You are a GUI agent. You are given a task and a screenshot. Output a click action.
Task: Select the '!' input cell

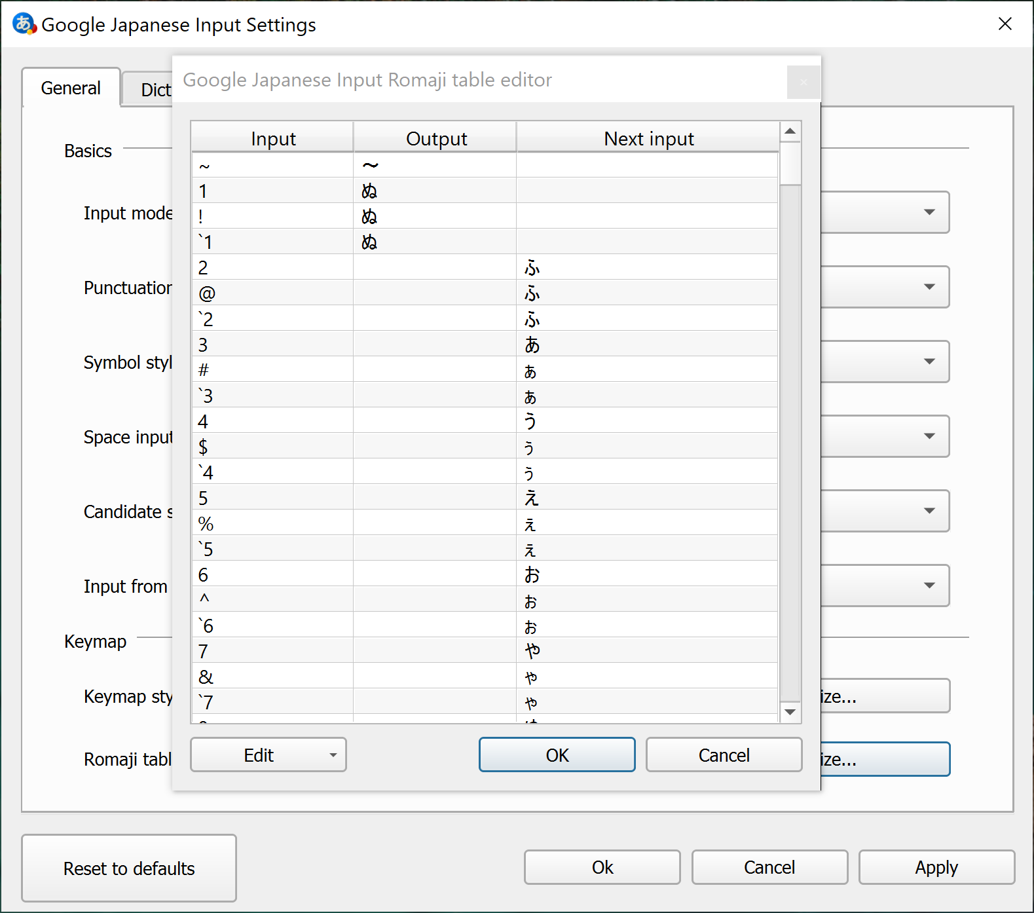click(273, 217)
